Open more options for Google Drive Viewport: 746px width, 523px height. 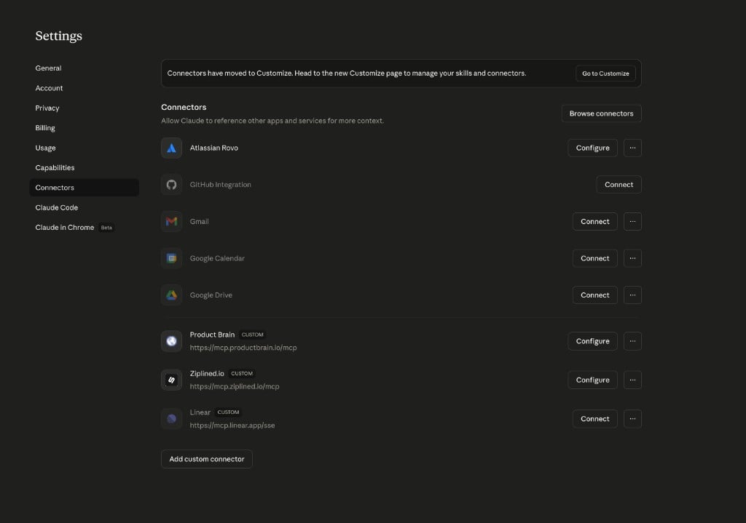632,295
